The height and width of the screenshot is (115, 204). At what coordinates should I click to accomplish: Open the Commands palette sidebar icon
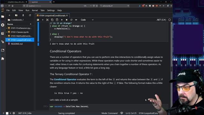(3, 33)
